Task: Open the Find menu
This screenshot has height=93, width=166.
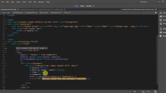Action: pos(30,2)
